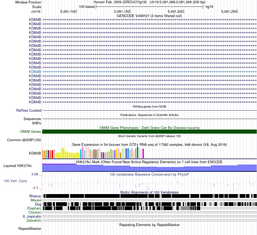
Task: Click the KDM4B label beside GTEx bars
Action: coord(35,153)
